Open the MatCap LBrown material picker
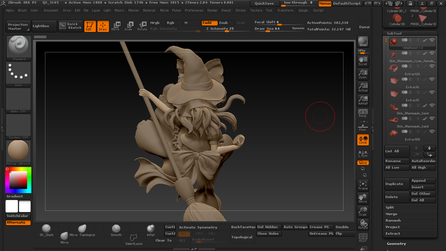Image resolution: width=446 pixels, height=251 pixels. [x=18, y=152]
